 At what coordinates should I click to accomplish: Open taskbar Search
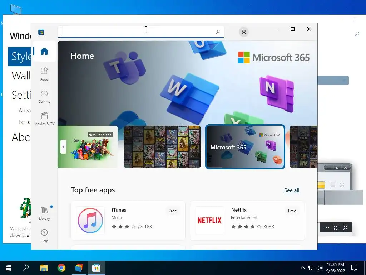click(x=26, y=268)
